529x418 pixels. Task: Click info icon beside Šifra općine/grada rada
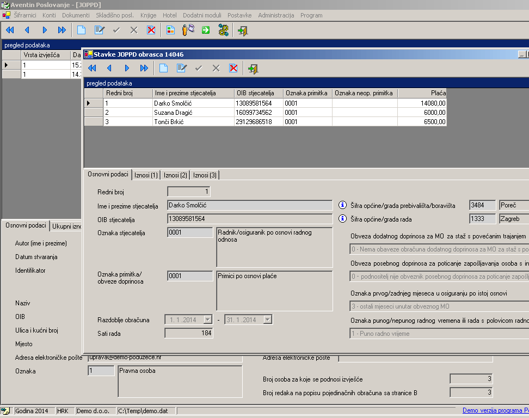[x=343, y=219]
